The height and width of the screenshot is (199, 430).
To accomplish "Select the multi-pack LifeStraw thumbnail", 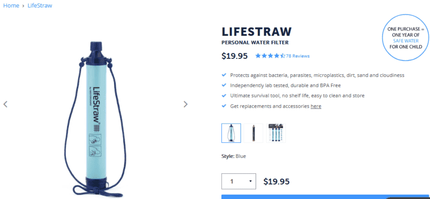I will click(x=276, y=133).
